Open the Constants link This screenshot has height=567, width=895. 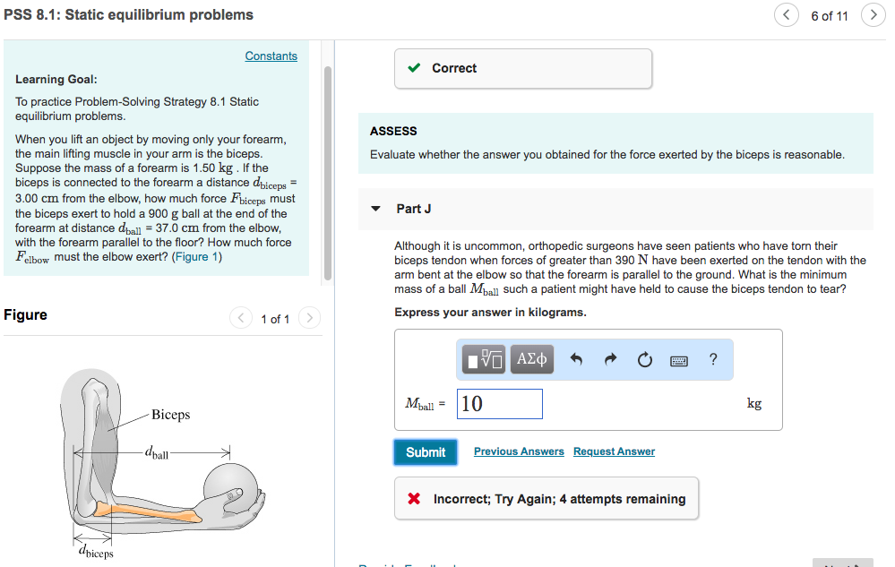point(271,56)
